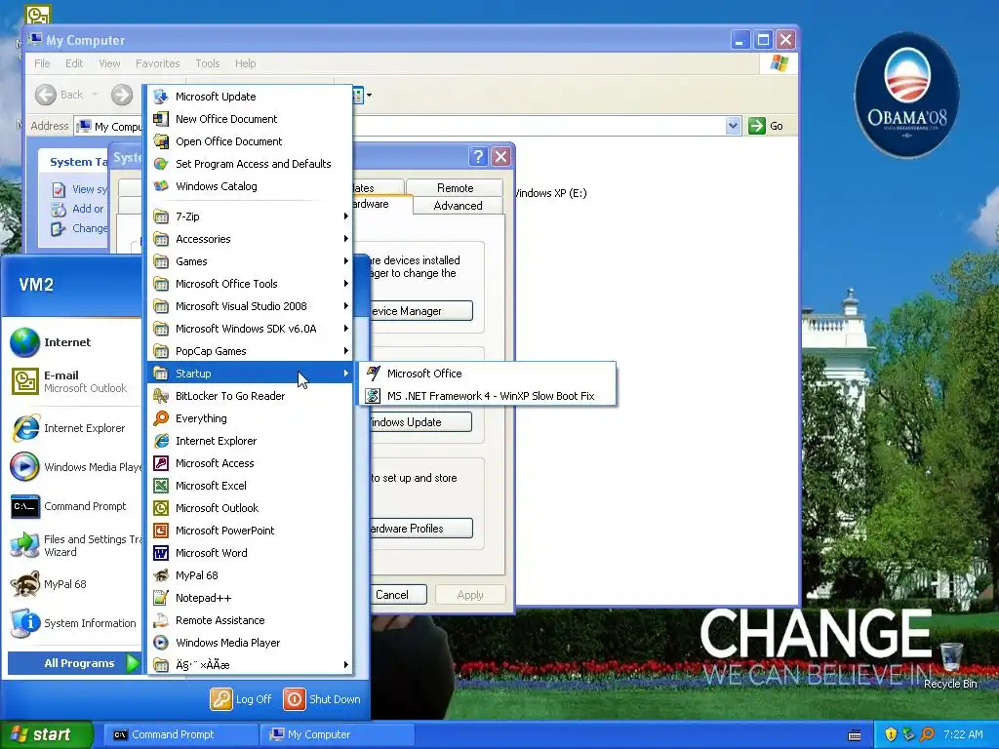Launch Microsoft Word

click(x=250, y=553)
